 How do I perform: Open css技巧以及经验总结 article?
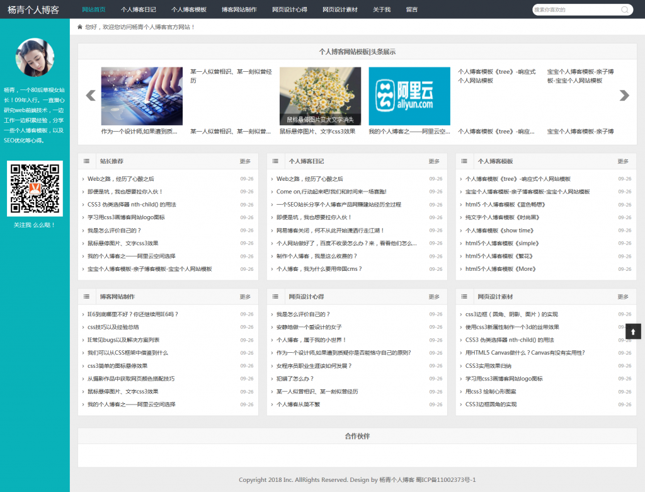pos(113,327)
